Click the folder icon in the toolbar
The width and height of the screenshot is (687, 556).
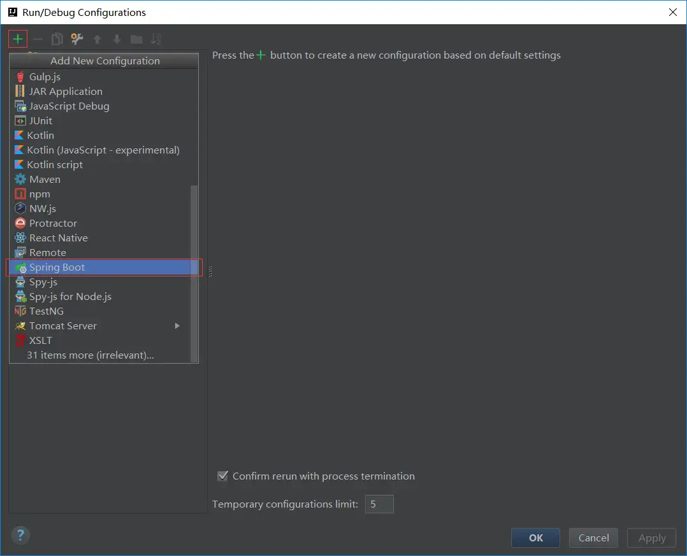(136, 39)
